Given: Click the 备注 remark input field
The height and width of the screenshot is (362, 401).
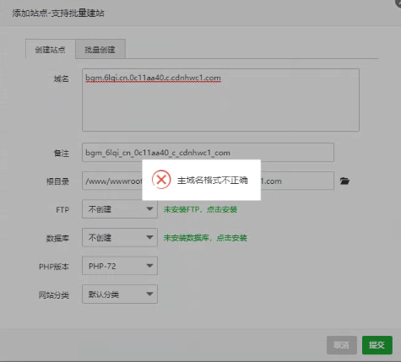Looking at the screenshot, I should click(208, 153).
